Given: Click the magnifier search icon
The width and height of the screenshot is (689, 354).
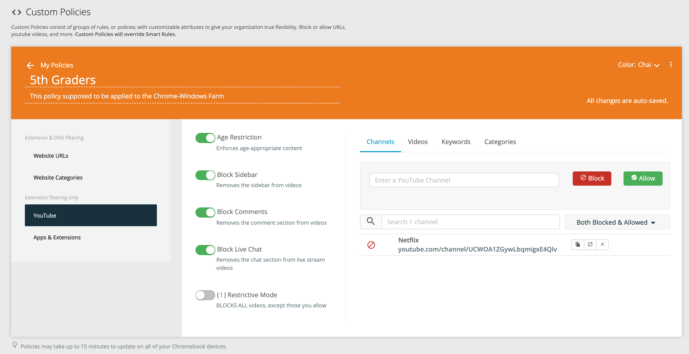Looking at the screenshot, I should (371, 221).
